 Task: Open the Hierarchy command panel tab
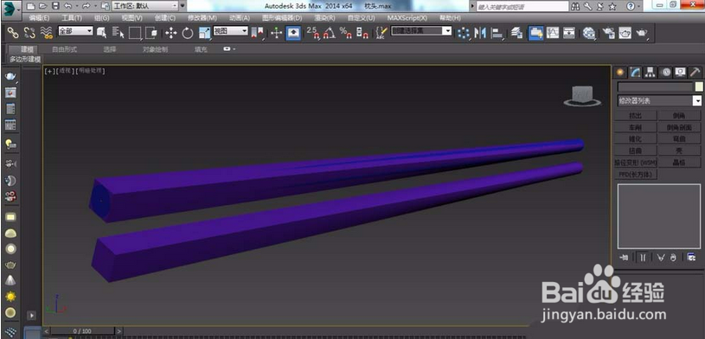tap(651, 72)
